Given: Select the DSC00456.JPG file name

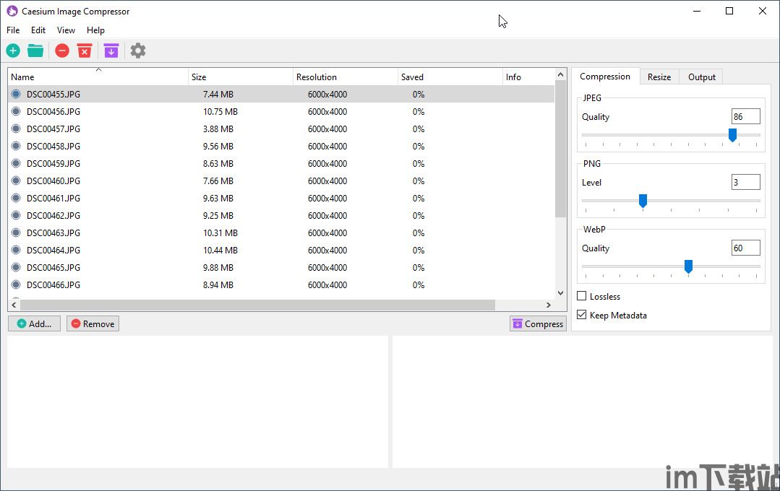Looking at the screenshot, I should 53,111.
